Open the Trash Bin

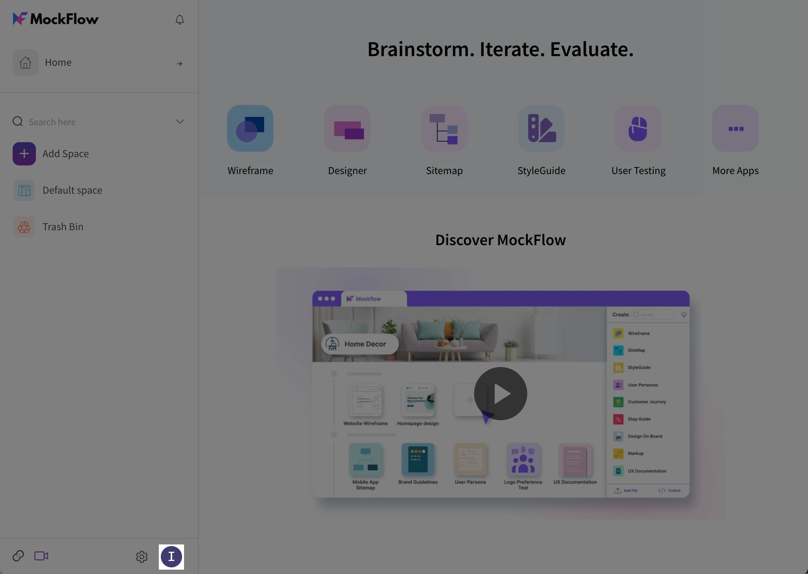tap(63, 227)
